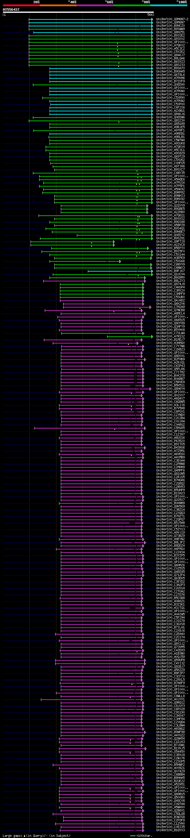The width and height of the screenshot is (190, 838).
Task: Open hit UniRef100_B9HCZ0
Action: point(170,26)
